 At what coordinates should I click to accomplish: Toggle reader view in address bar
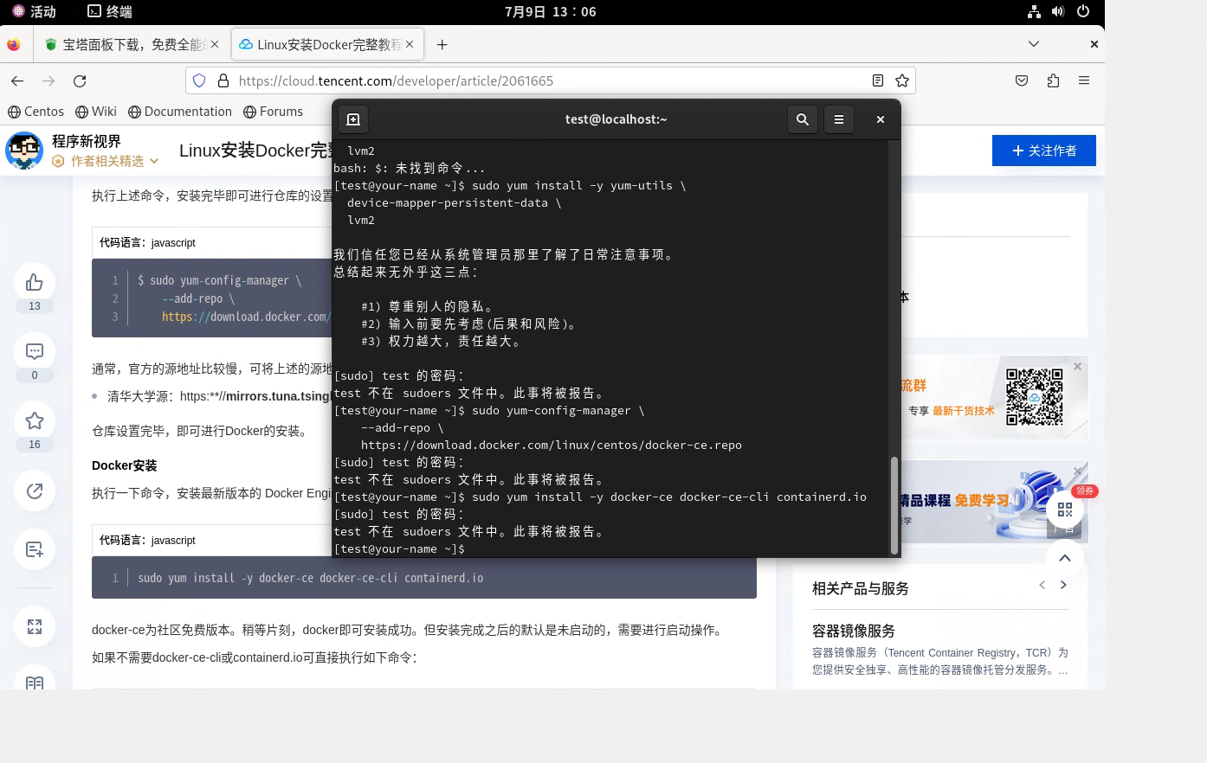tap(878, 80)
